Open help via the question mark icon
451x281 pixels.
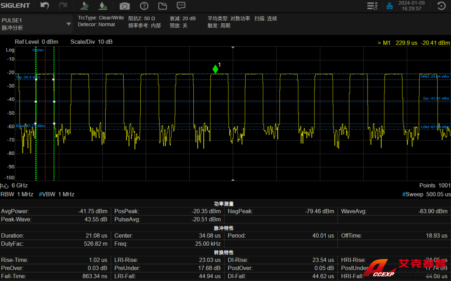coord(144,6)
